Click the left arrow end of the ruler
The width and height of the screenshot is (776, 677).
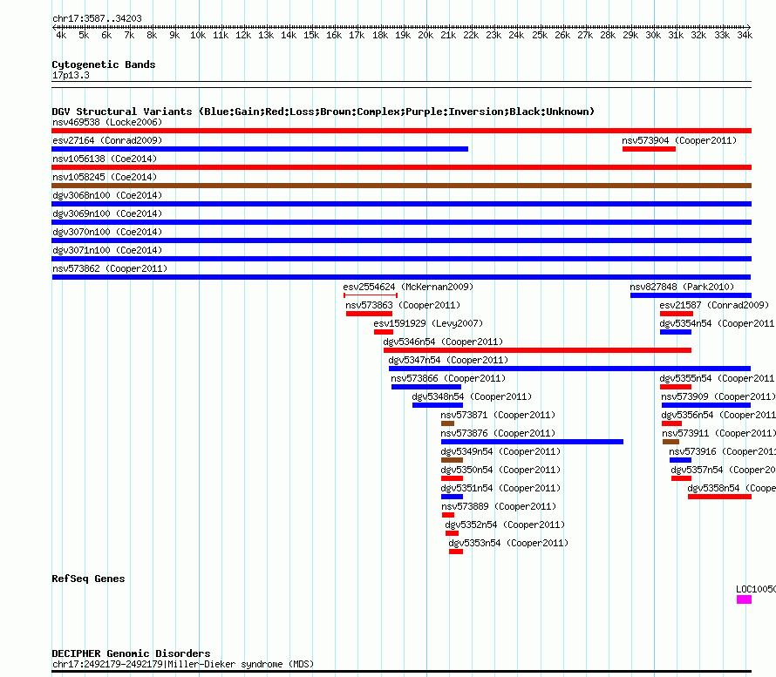[x=54, y=27]
